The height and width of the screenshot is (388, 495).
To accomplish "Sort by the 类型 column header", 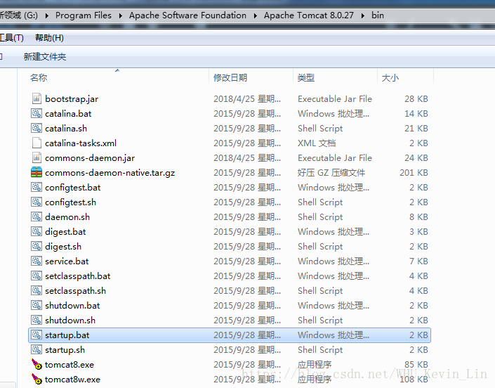I will tap(306, 78).
